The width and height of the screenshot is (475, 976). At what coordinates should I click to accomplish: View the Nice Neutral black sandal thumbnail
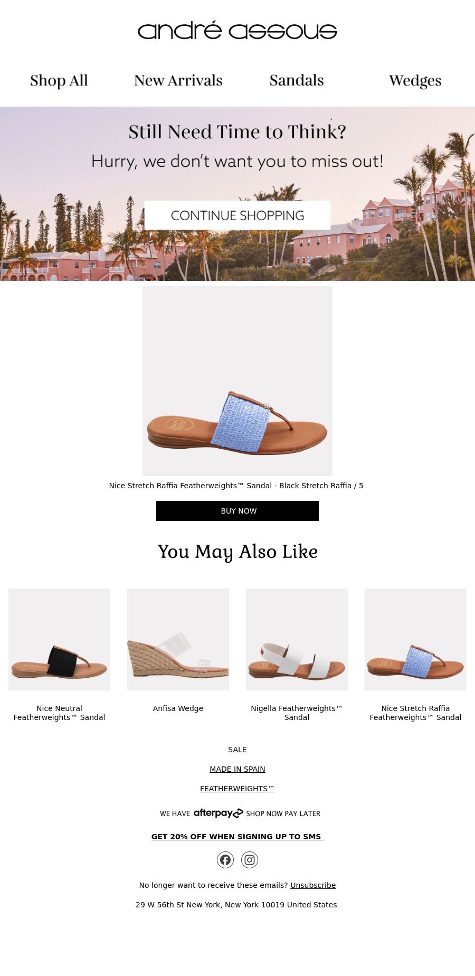pos(59,639)
